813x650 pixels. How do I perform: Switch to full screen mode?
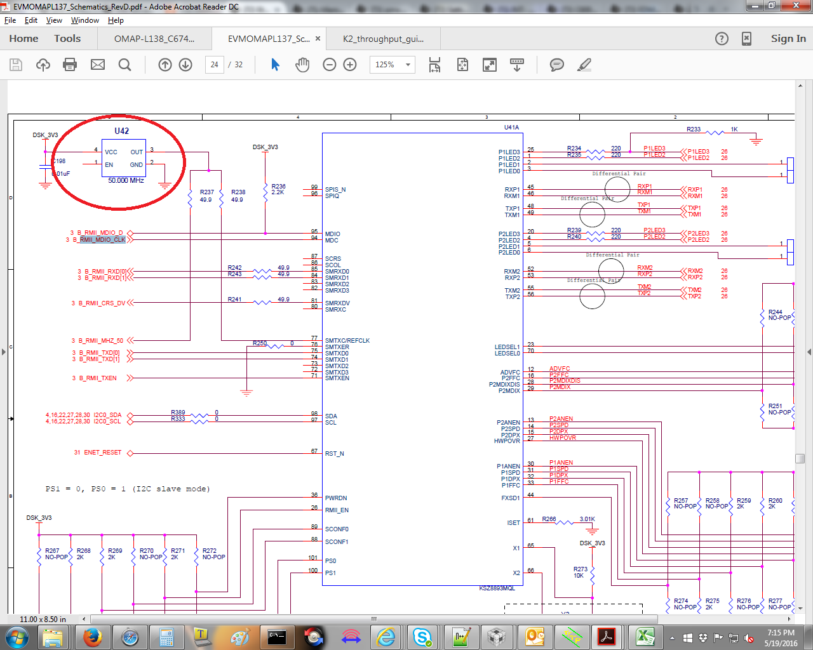tap(490, 65)
